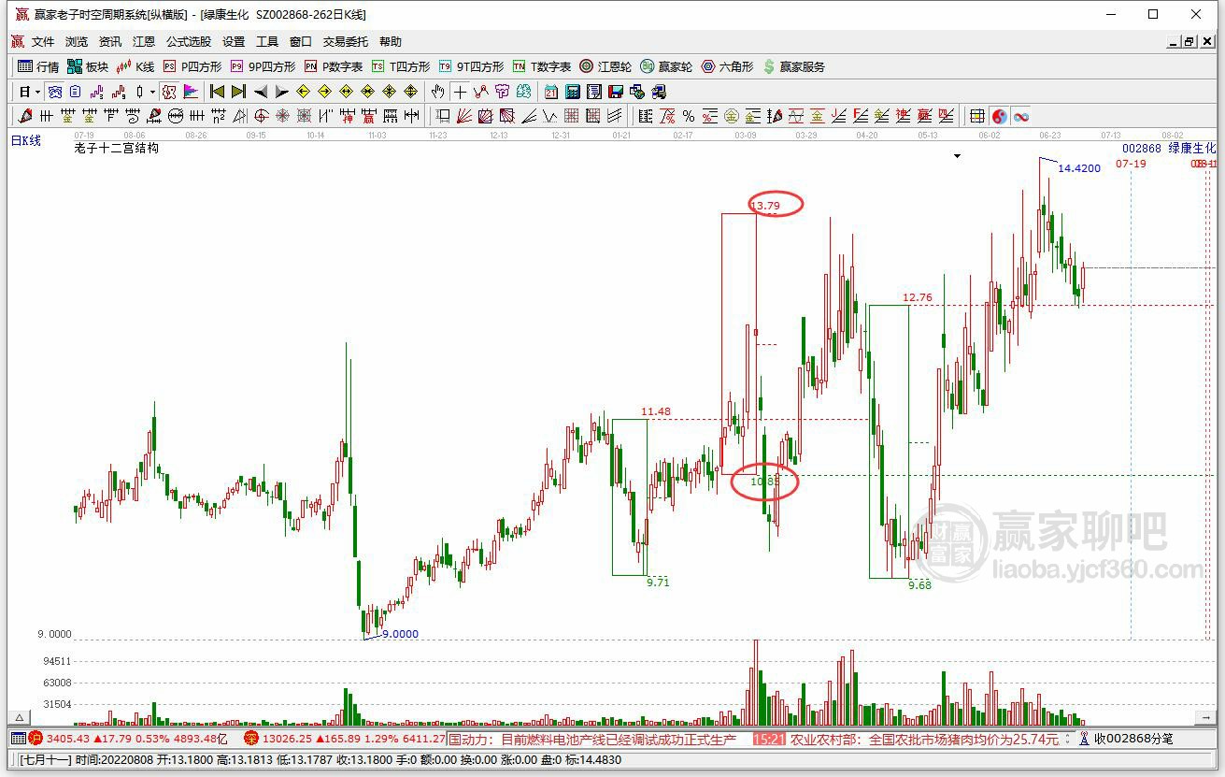Open the P数字表 tool
1225x777 pixels.
coord(334,66)
